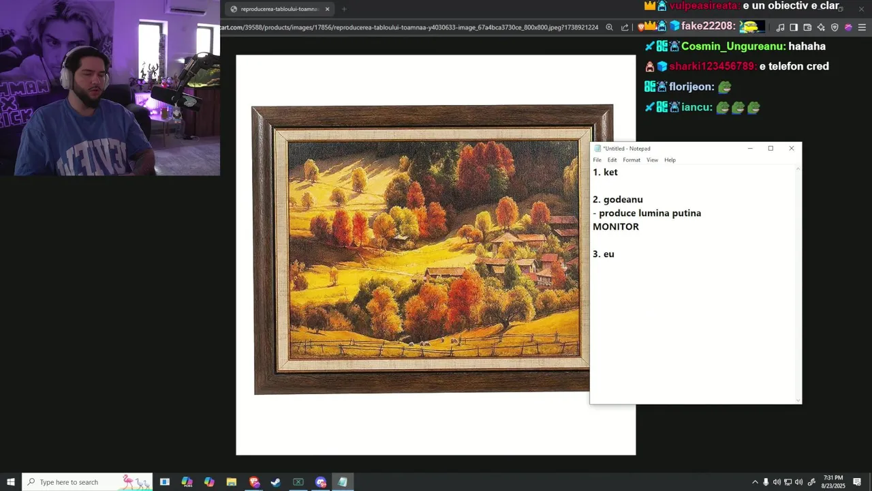Viewport: 872px width, 491px height.
Task: Select the Notepad taskbar icon
Action: tap(343, 482)
